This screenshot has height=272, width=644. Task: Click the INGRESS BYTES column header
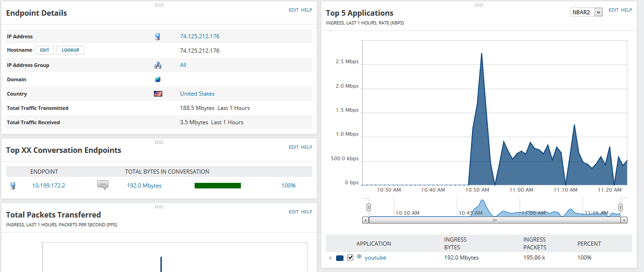455,243
